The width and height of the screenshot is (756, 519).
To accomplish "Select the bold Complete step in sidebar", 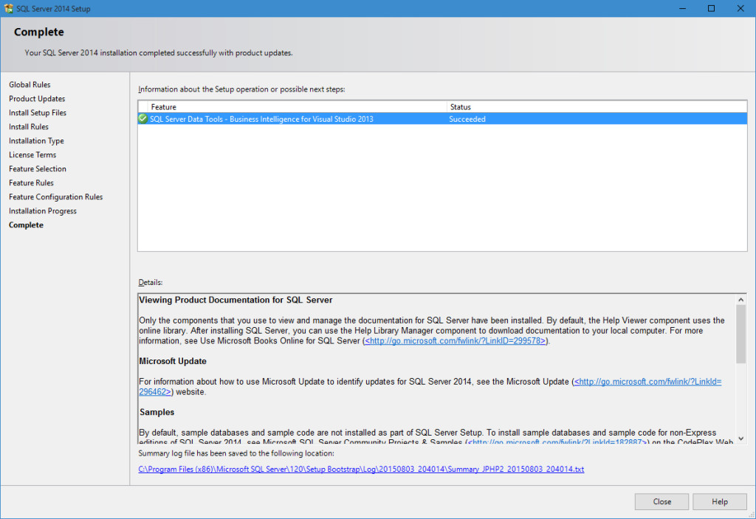I will 26,224.
